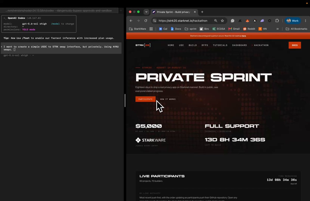
Task: Click the Codex terminal prompt input
Action: click(x=61, y=48)
